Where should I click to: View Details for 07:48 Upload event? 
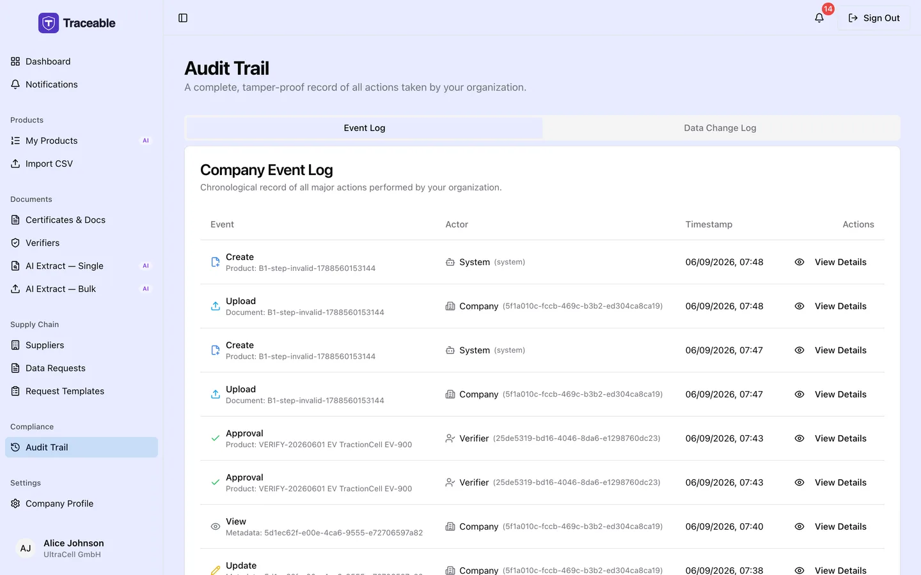pos(830,306)
